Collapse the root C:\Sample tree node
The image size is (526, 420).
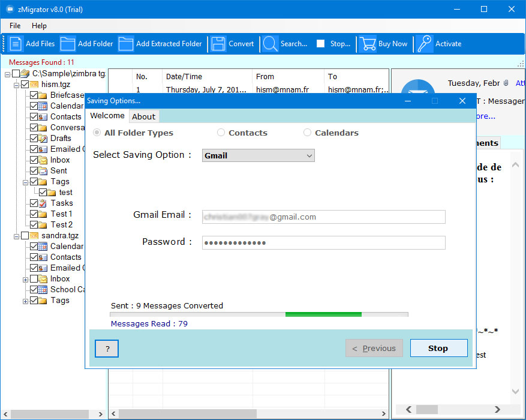tap(7, 74)
